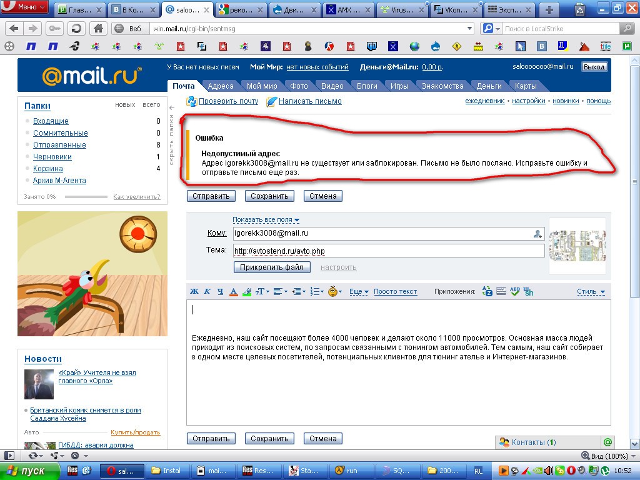Open address bar history dropdown arrow

click(470, 29)
